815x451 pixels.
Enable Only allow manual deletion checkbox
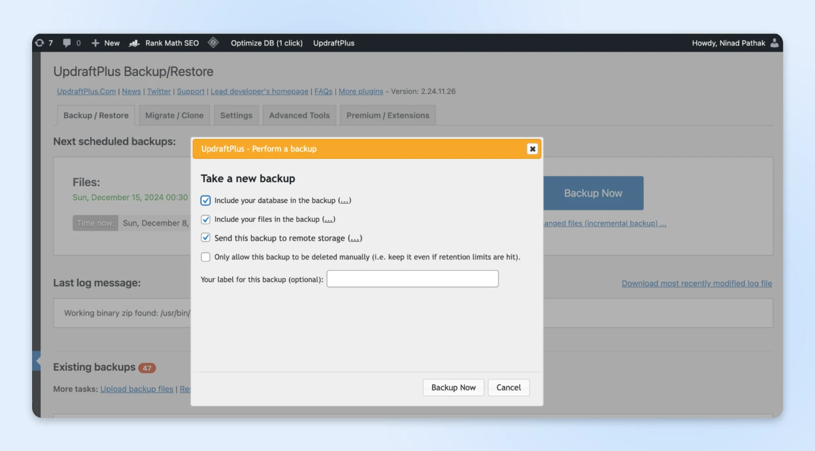point(205,257)
